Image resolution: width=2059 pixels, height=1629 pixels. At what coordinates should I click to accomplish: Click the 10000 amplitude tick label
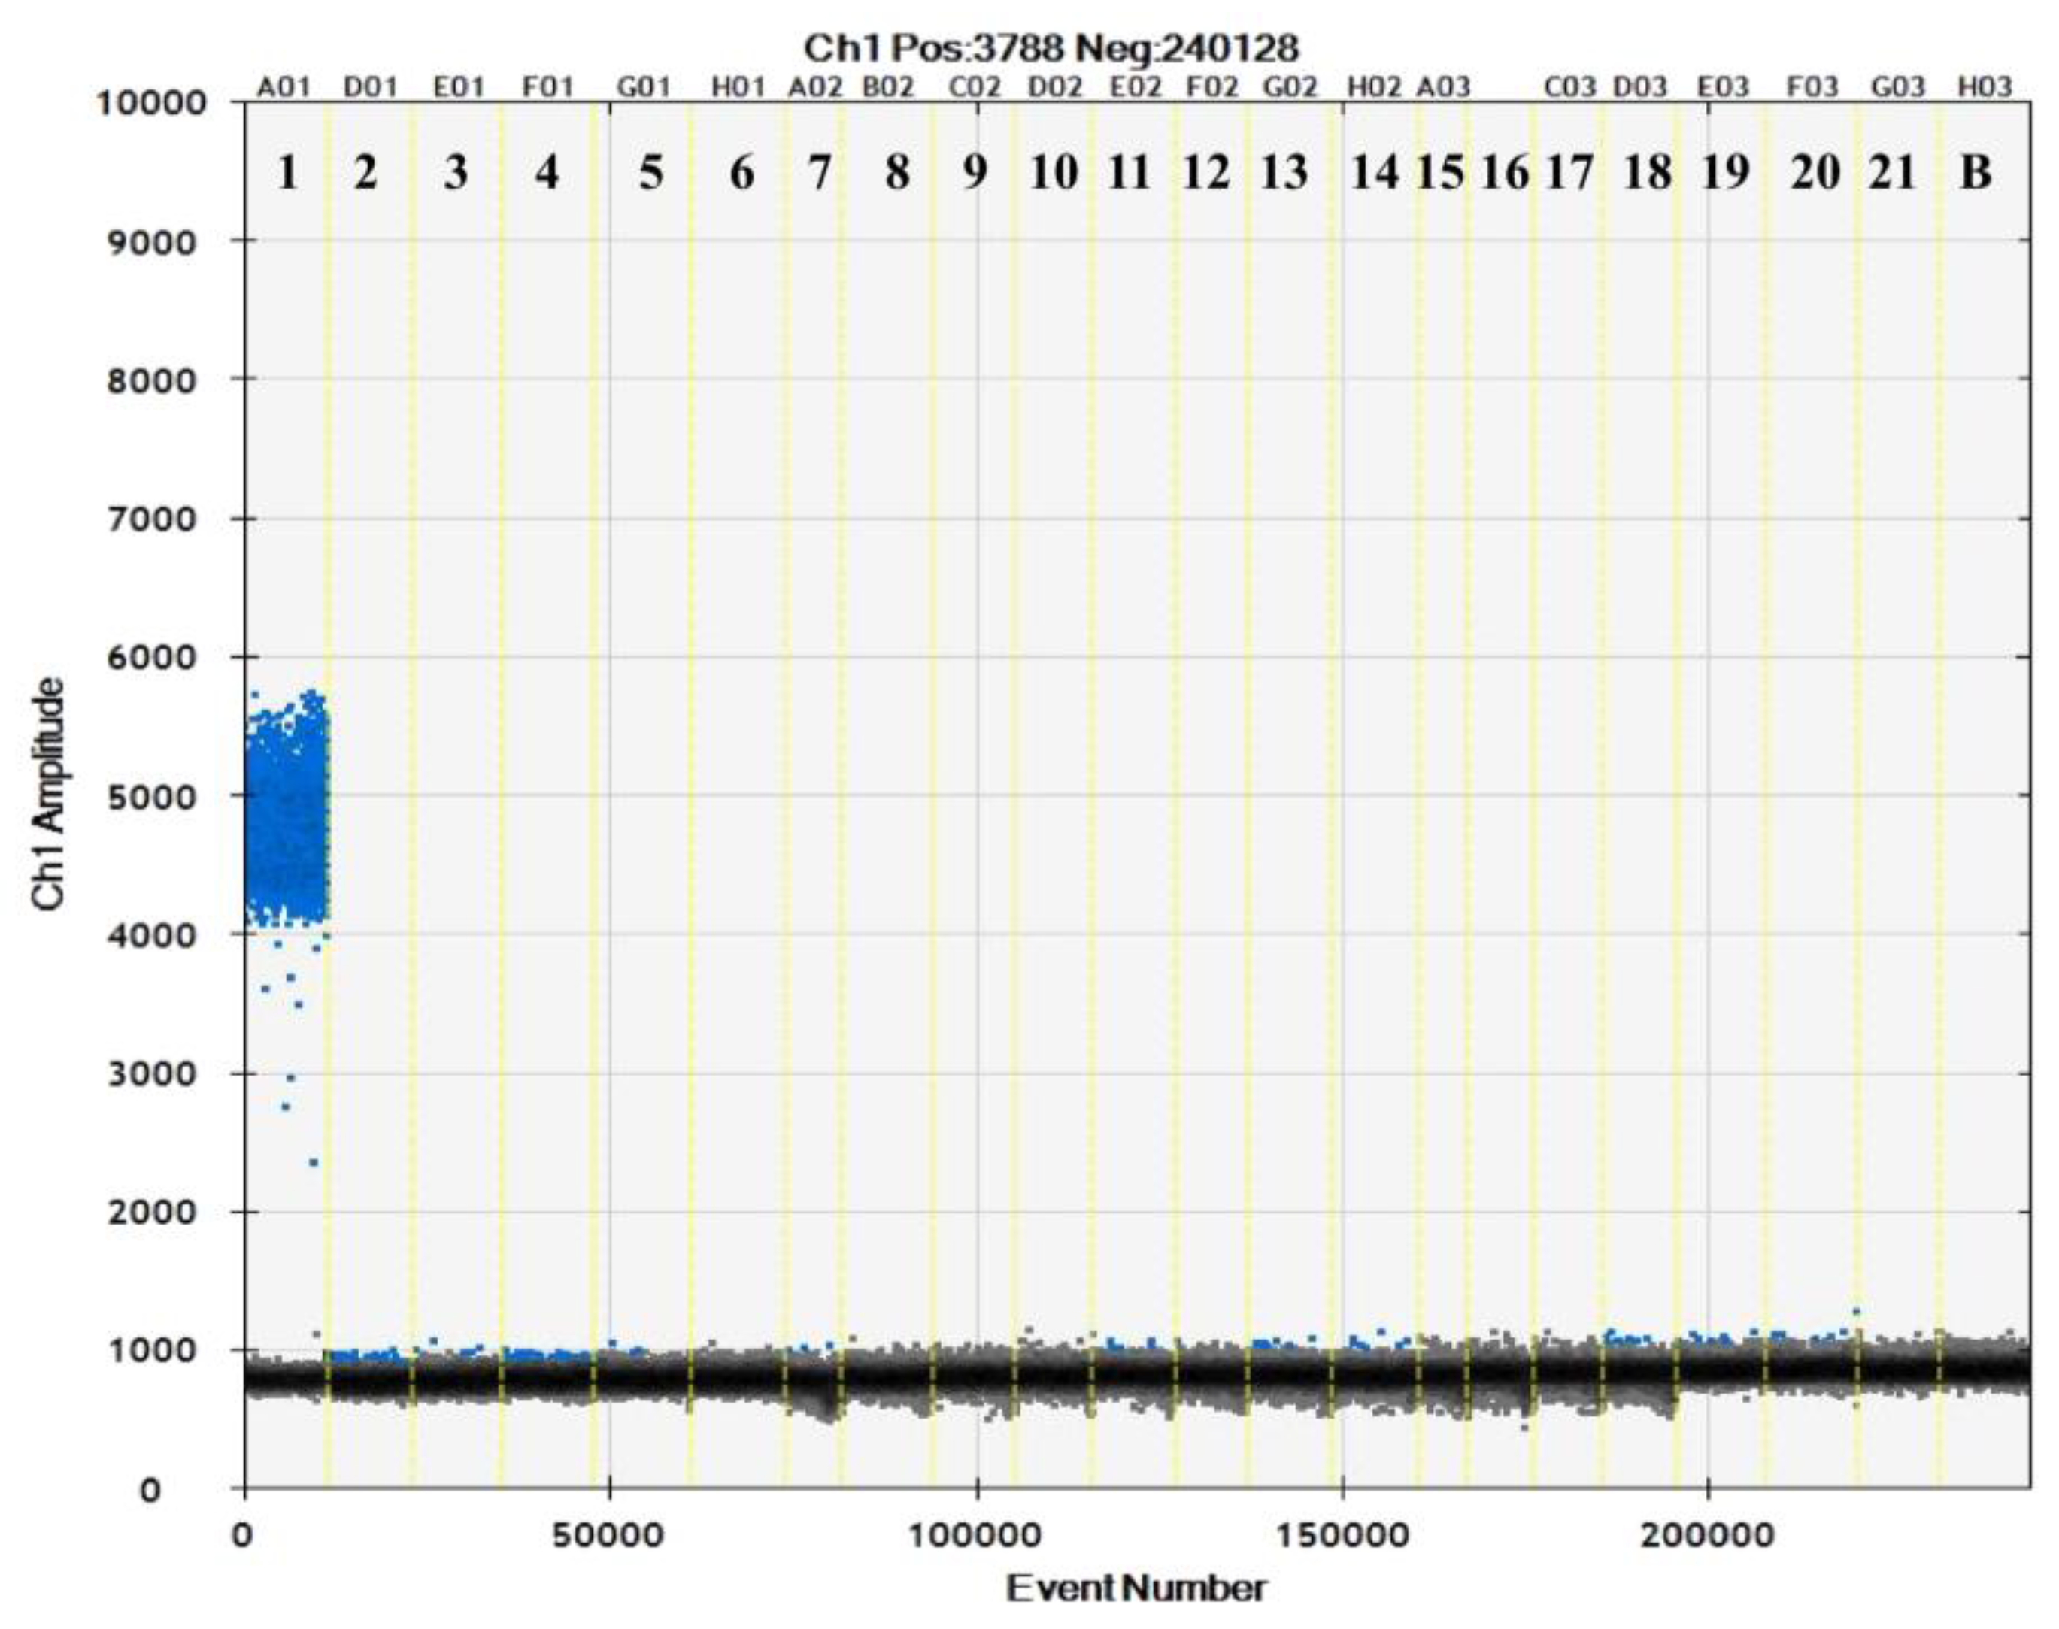150,103
